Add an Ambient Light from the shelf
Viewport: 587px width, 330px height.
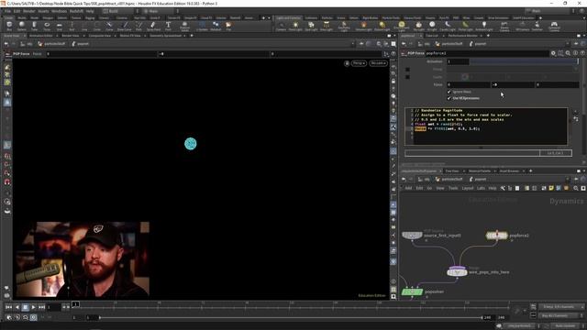coord(483,26)
